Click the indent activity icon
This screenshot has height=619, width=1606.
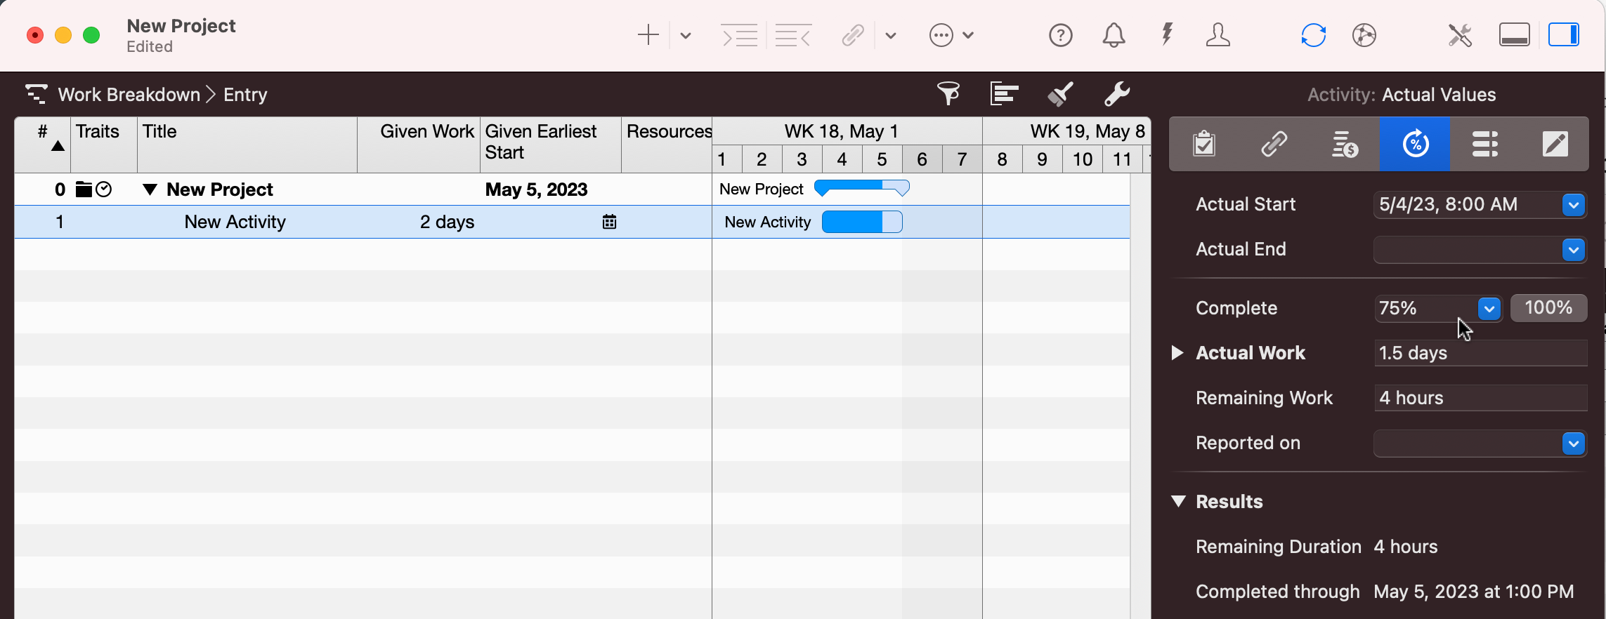coord(739,35)
